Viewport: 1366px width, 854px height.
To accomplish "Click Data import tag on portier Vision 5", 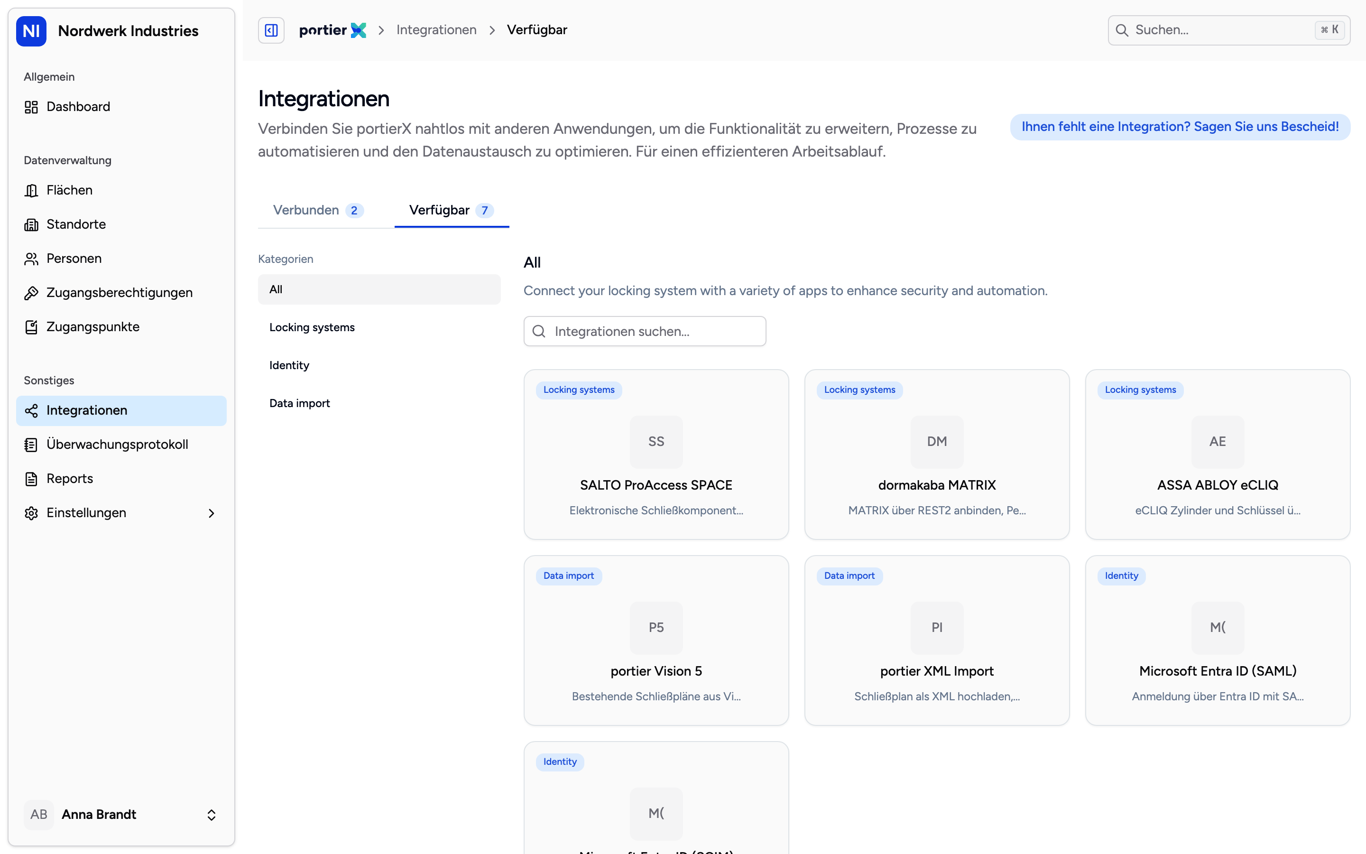I will click(568, 576).
